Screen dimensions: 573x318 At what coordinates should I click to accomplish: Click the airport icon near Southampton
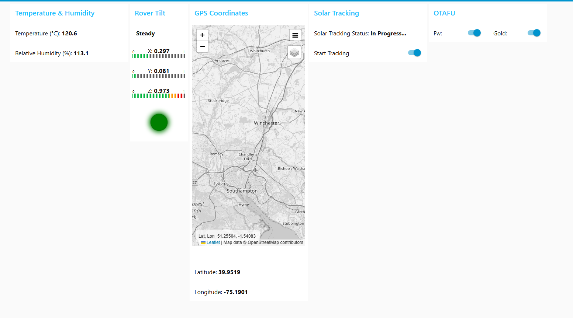tap(255, 170)
